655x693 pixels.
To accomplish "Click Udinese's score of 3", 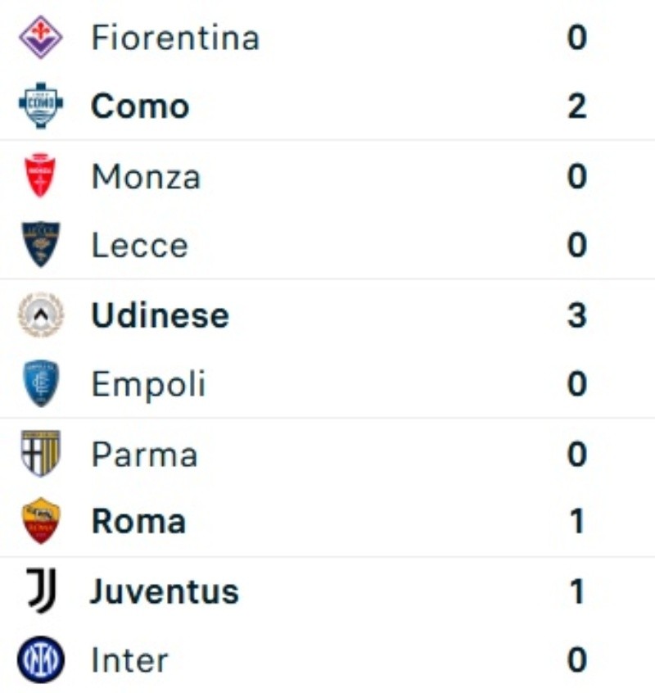I will tap(576, 315).
